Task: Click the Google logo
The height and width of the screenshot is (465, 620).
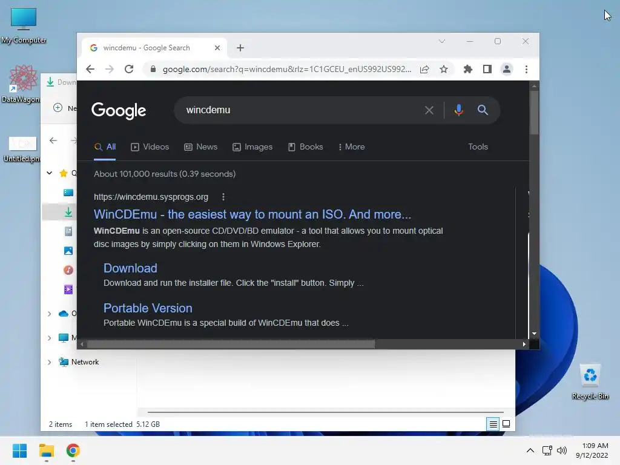Action: [x=119, y=111]
